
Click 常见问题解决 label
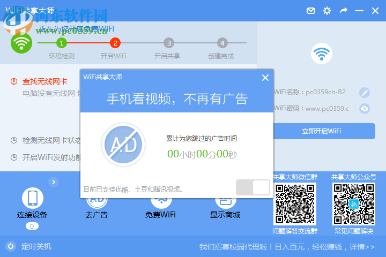pos(354,231)
